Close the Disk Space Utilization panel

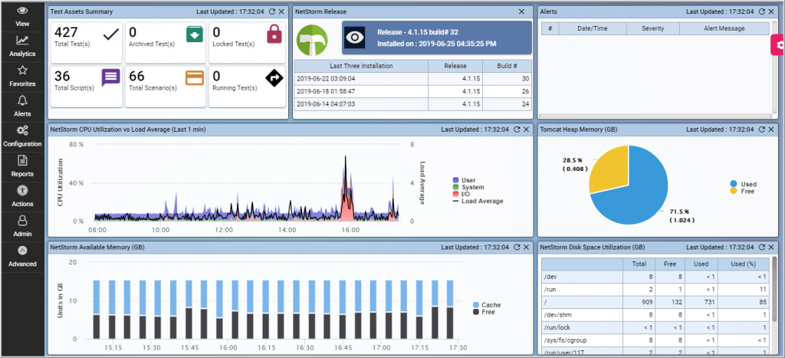click(771, 248)
